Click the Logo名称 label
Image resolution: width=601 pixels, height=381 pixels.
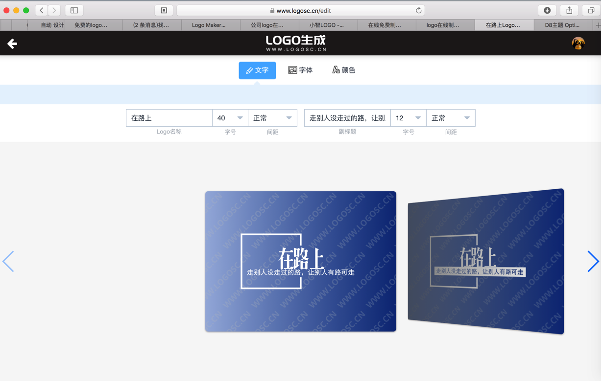point(169,132)
